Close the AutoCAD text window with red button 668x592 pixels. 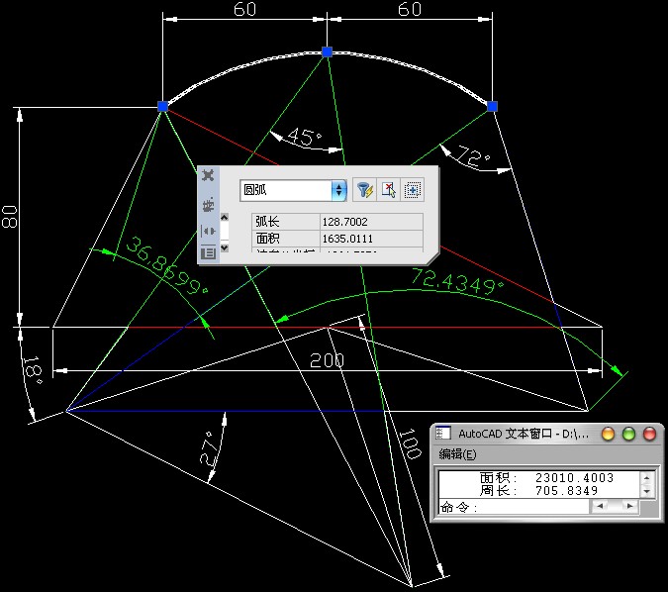tap(649, 434)
